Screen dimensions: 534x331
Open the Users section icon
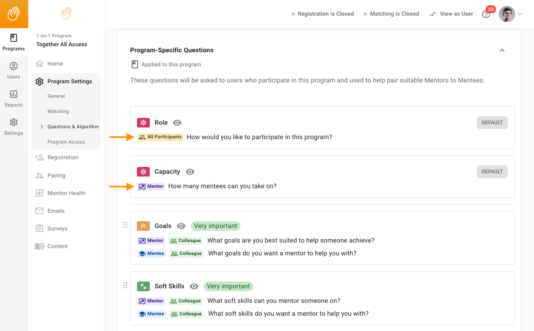[14, 66]
